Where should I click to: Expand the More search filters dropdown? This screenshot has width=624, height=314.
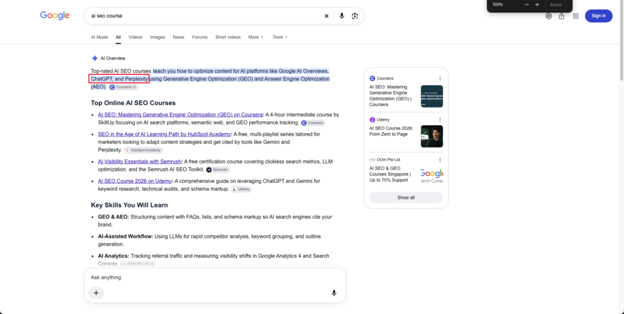[255, 37]
